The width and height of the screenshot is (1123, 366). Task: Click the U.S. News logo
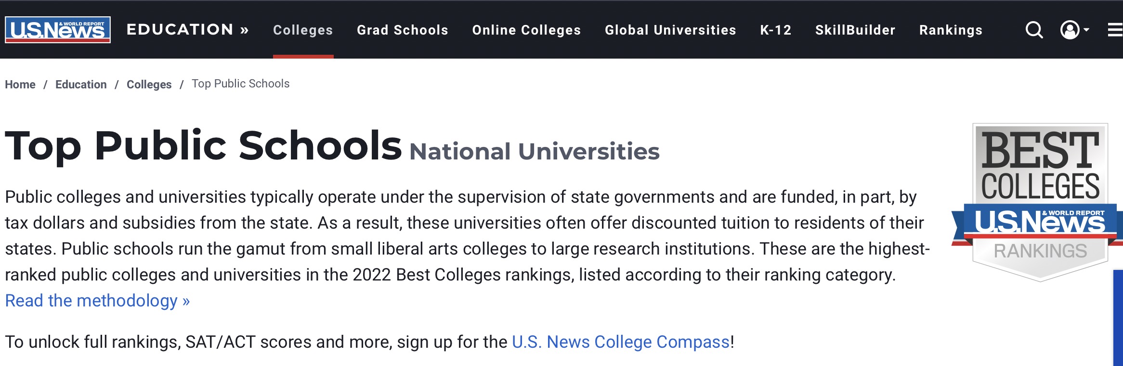click(58, 30)
